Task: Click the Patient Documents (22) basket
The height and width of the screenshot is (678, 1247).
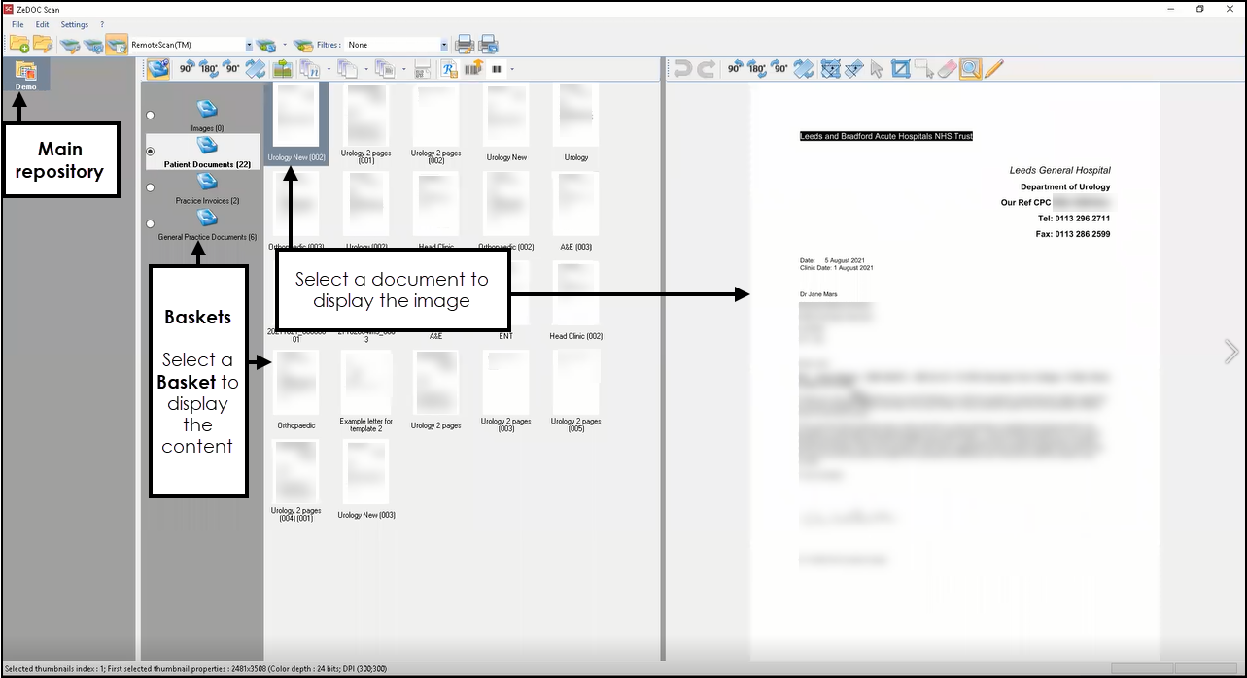Action: pos(207,152)
